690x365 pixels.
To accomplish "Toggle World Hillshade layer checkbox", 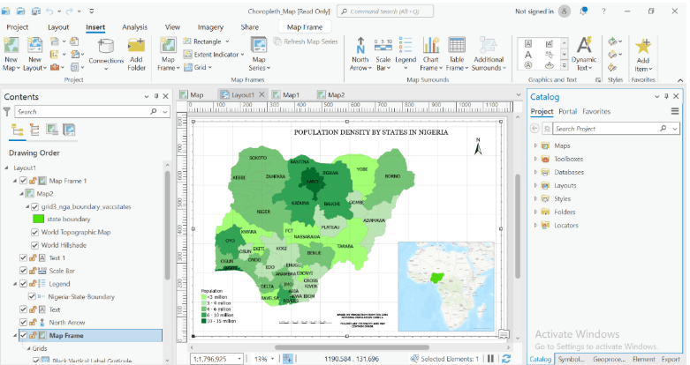I will point(34,245).
